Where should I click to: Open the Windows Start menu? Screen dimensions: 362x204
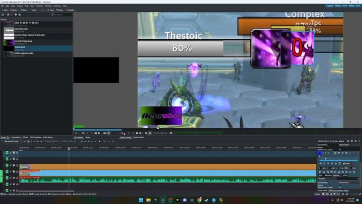141,200
